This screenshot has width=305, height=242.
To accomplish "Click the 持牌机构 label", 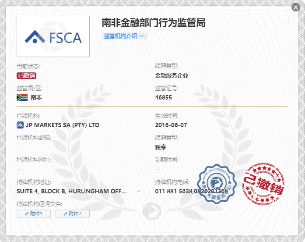I will click(x=28, y=116).
